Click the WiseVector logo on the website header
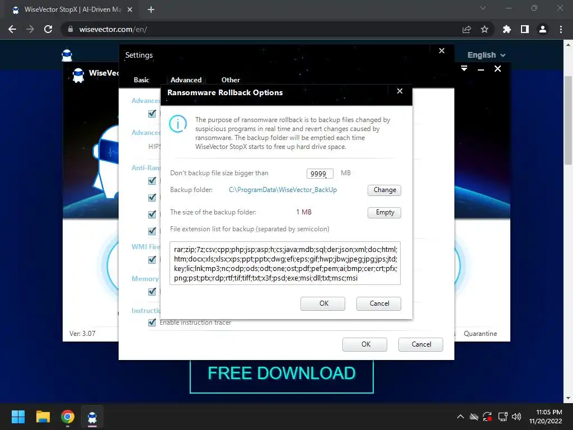573x430 pixels. click(x=67, y=55)
